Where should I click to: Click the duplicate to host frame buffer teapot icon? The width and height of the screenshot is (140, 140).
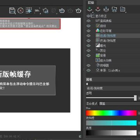(x=45, y=10)
